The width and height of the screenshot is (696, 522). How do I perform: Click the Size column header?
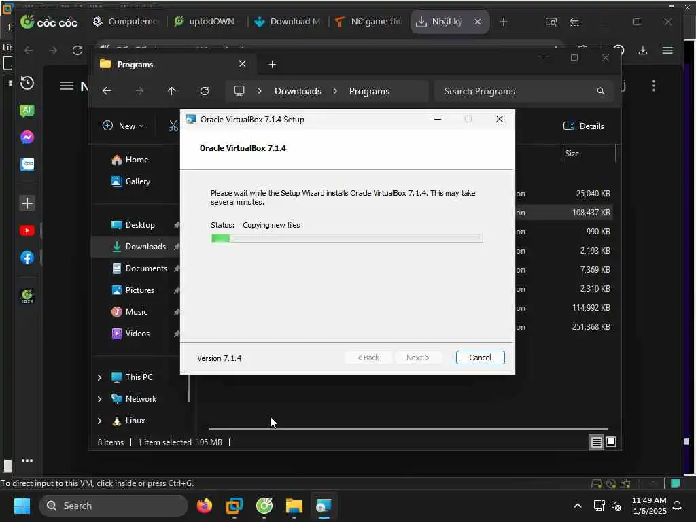point(588,154)
